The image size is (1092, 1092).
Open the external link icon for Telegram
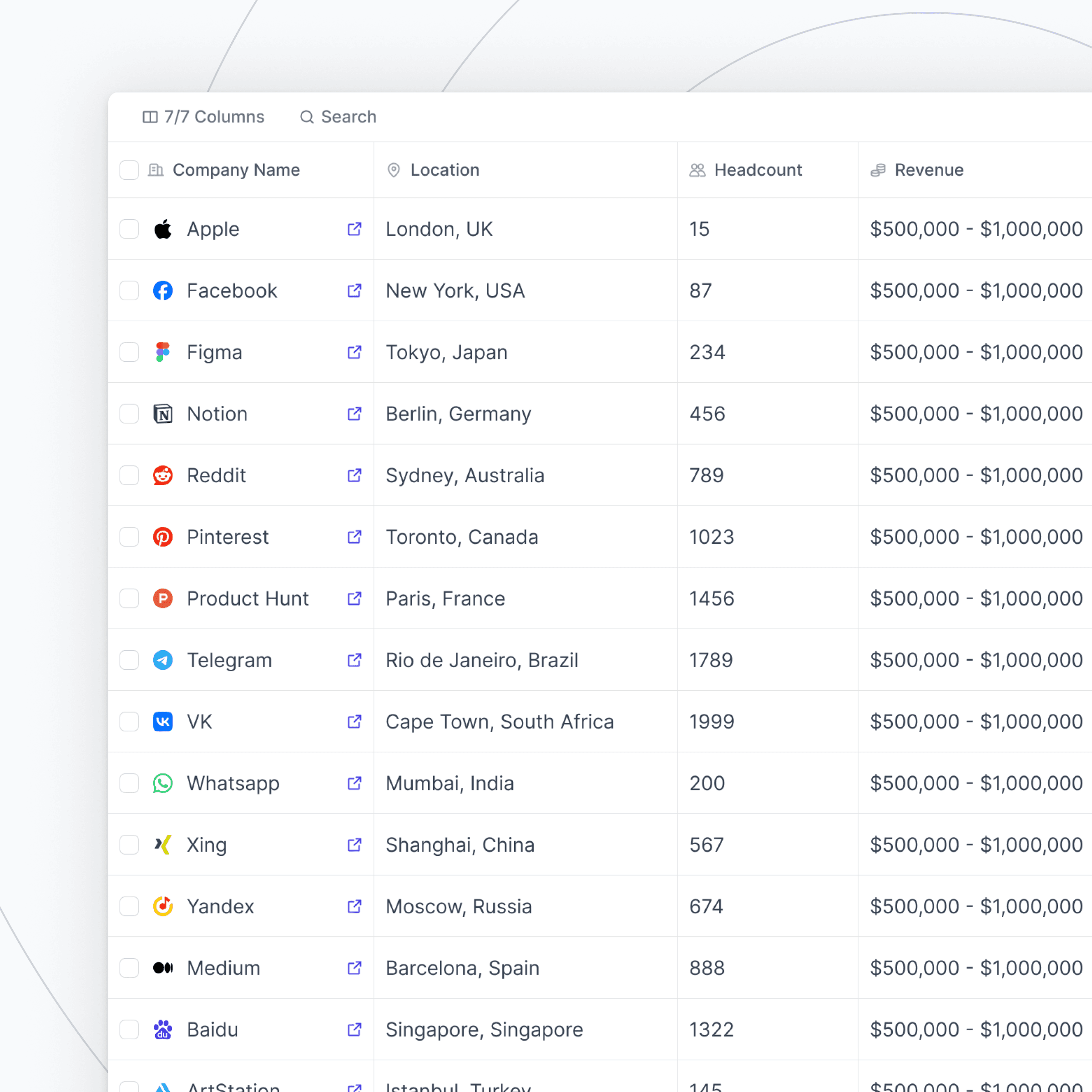354,660
